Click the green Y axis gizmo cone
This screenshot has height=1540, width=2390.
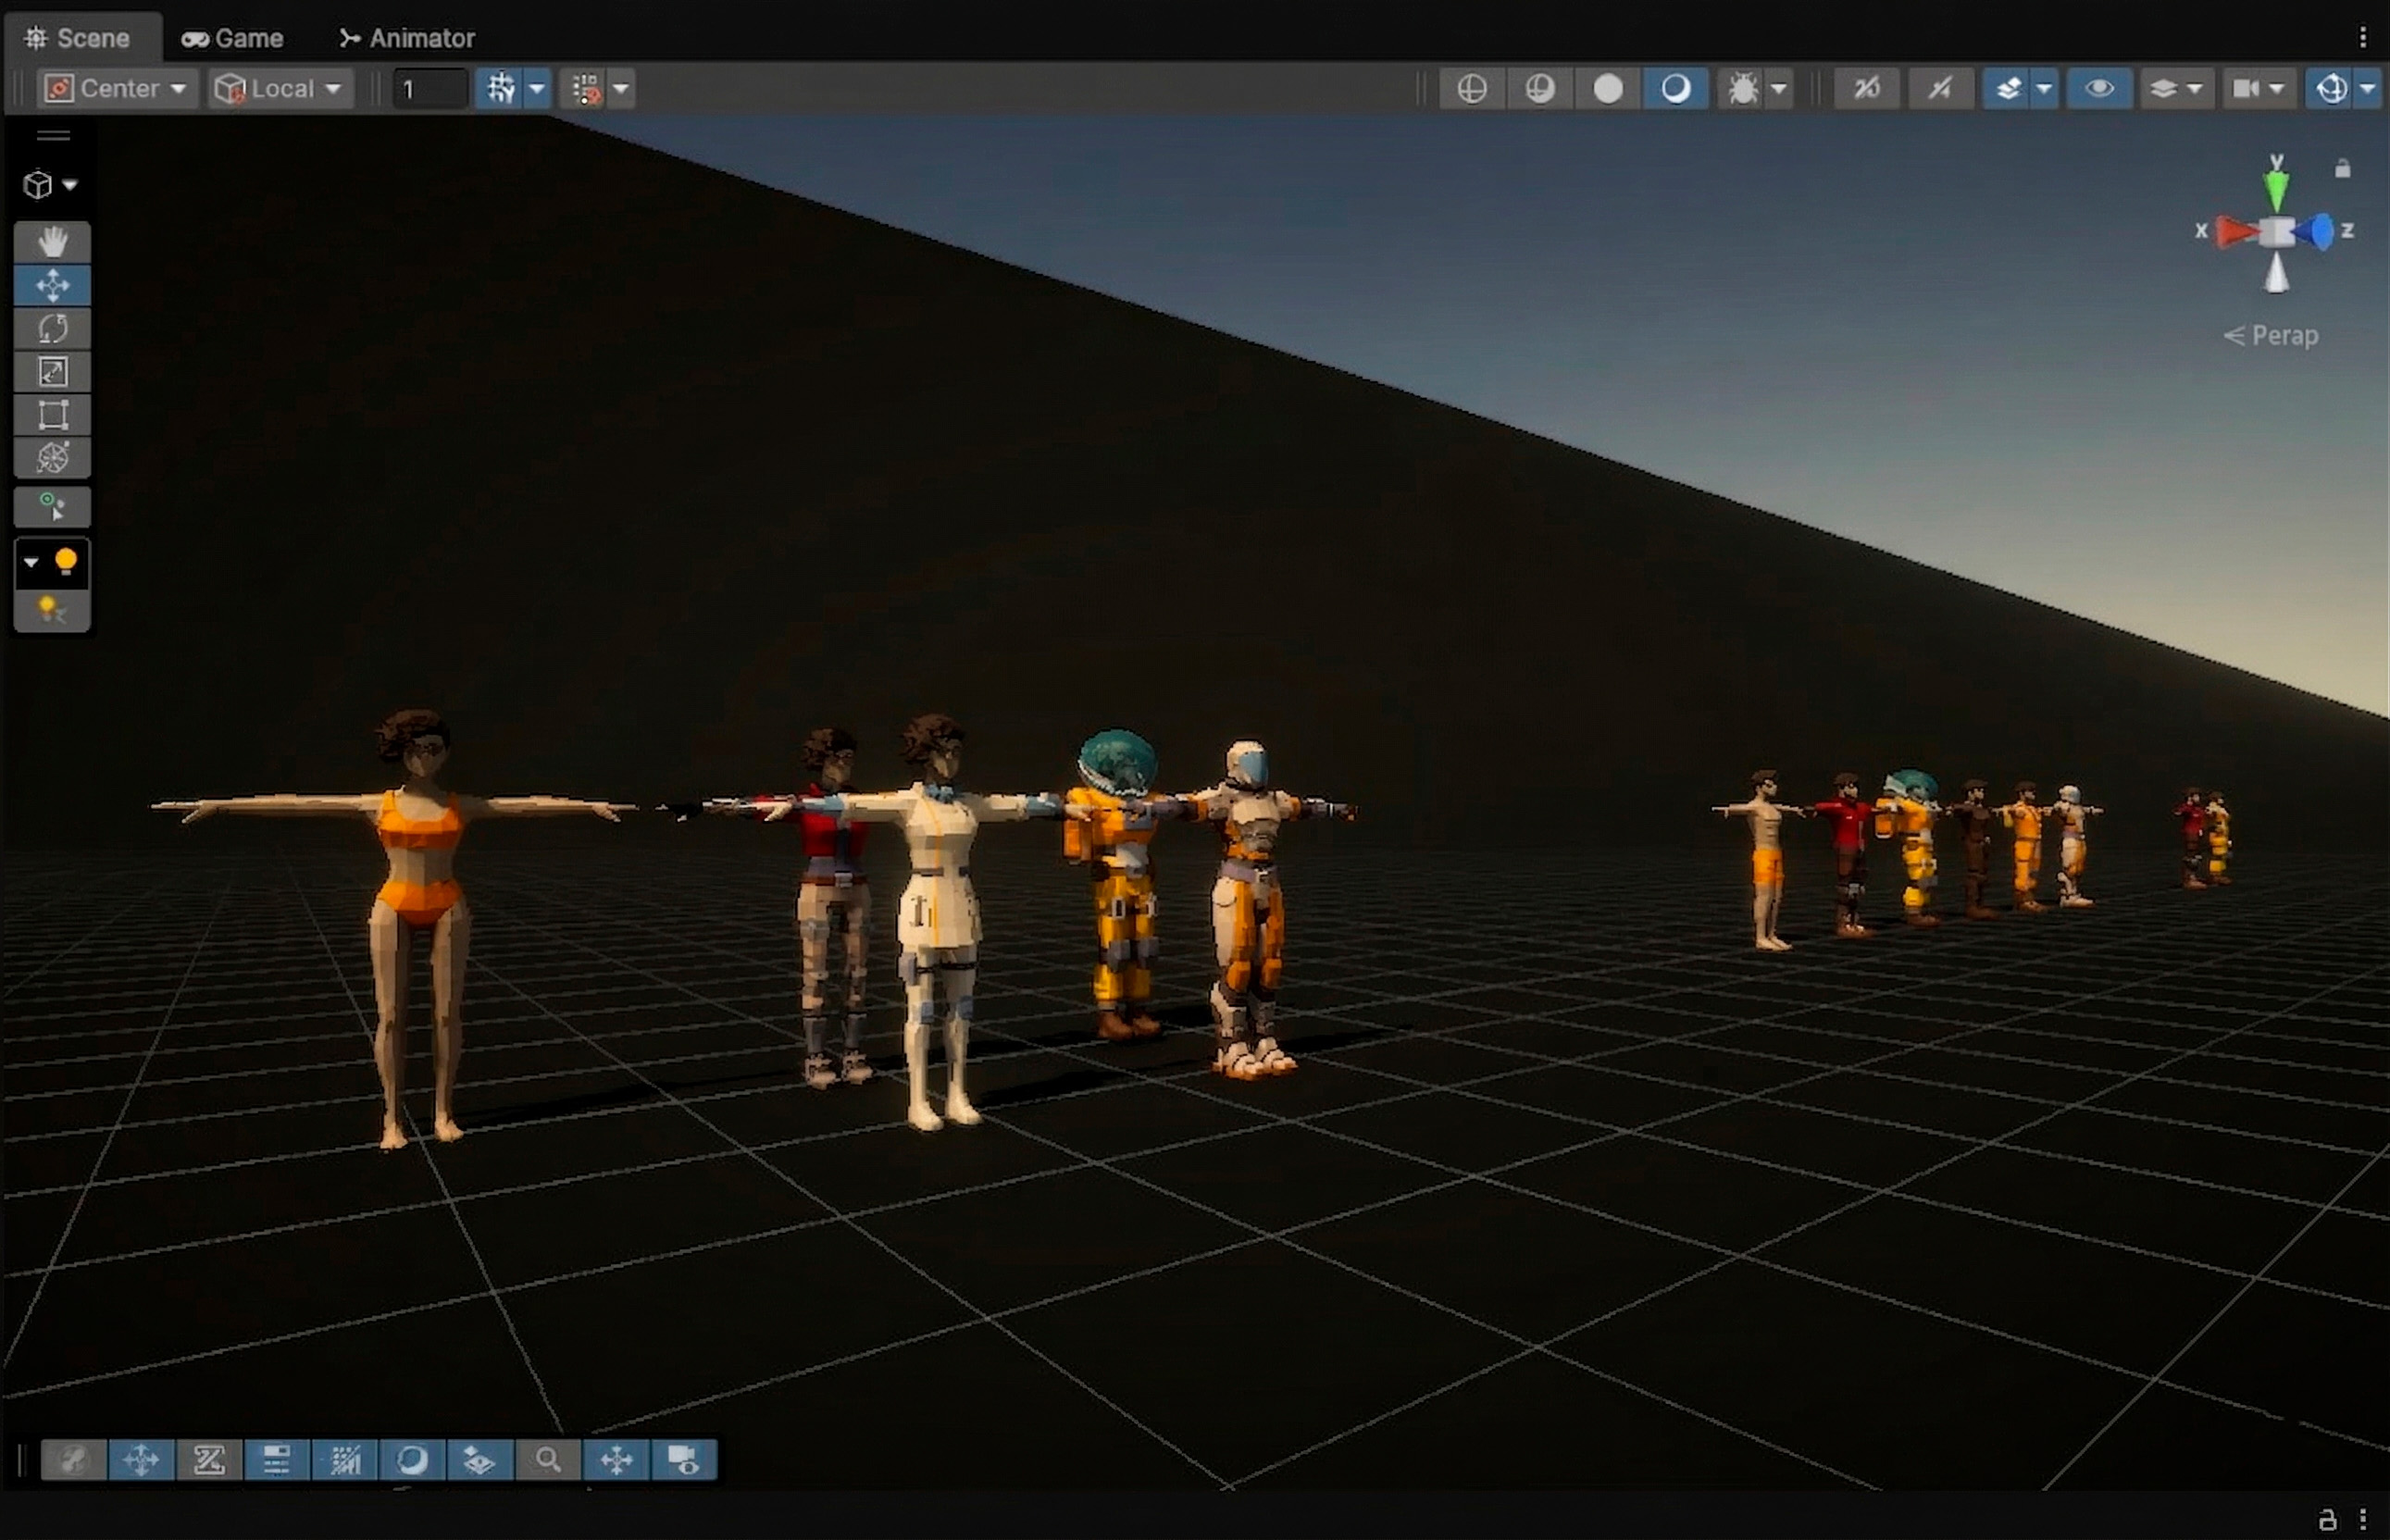tap(2276, 189)
